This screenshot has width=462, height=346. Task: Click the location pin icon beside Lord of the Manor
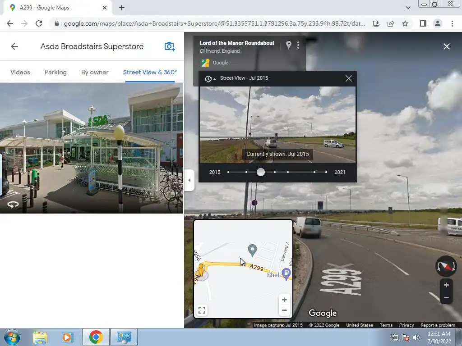tap(289, 45)
